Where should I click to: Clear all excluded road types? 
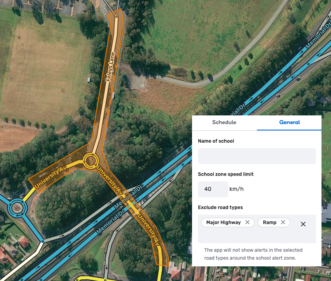pos(303,224)
